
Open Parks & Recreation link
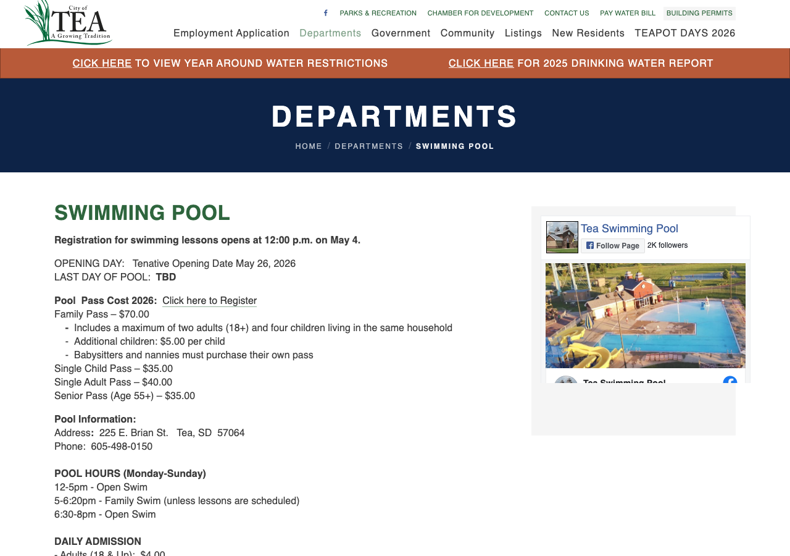(x=378, y=13)
